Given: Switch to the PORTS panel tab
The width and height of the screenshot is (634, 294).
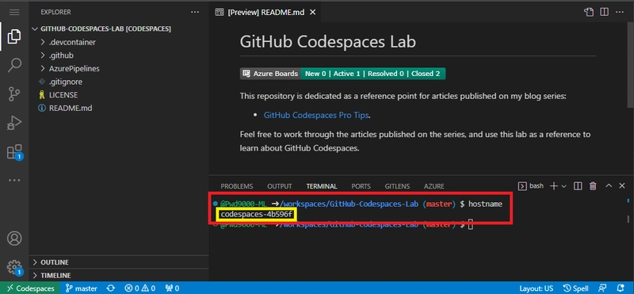Looking at the screenshot, I should [361, 186].
